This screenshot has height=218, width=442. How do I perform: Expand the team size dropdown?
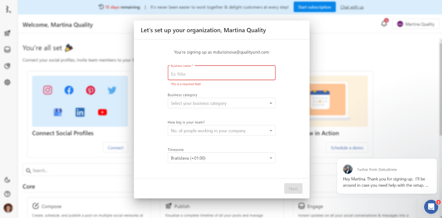pos(221,130)
